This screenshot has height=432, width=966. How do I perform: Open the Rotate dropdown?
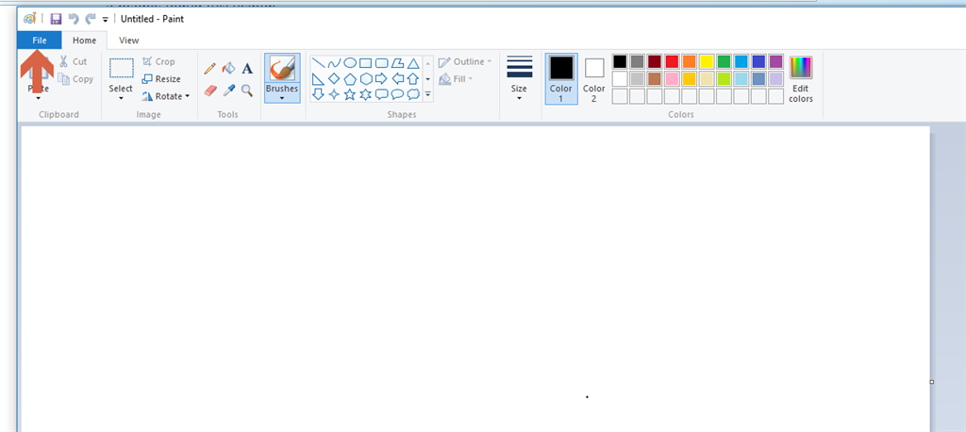click(165, 96)
